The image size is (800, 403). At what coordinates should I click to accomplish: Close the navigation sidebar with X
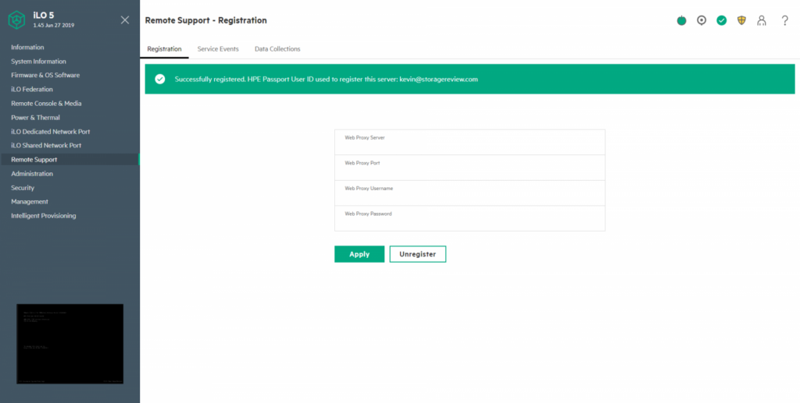(x=124, y=20)
